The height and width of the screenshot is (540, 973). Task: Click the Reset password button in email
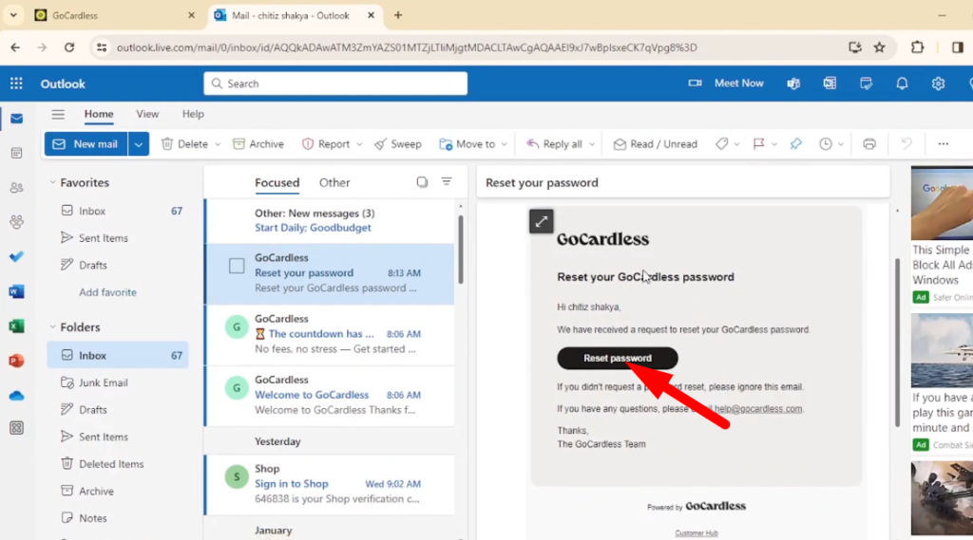click(x=618, y=358)
